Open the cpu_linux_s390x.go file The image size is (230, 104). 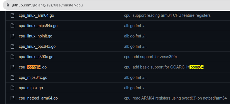(36, 57)
